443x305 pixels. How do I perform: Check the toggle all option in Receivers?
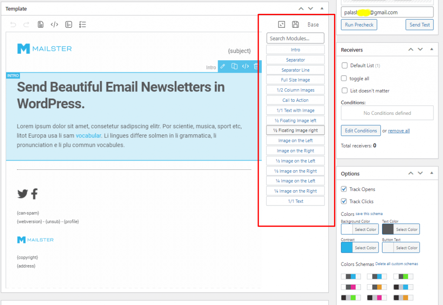[x=345, y=78]
